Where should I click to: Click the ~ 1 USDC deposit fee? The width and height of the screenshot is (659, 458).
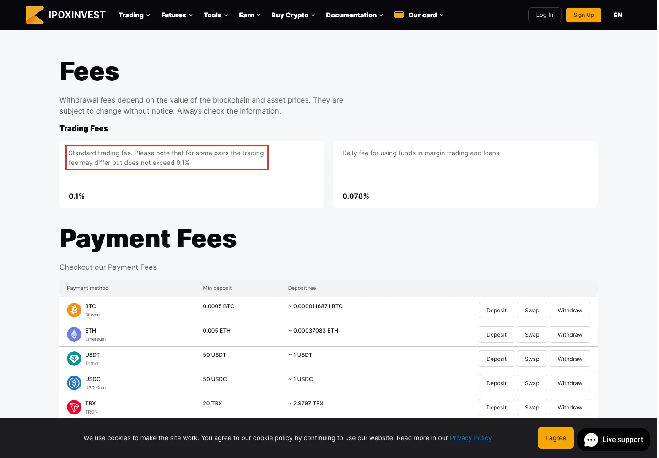click(301, 379)
